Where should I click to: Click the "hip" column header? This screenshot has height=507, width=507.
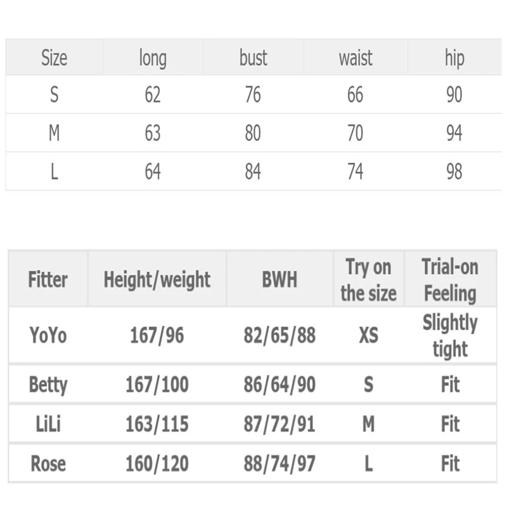pyautogui.click(x=454, y=58)
